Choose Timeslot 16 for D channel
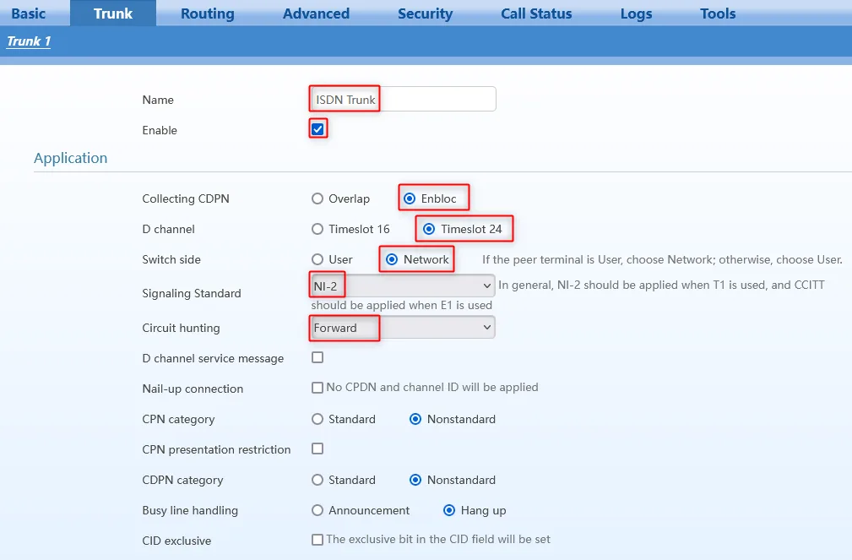The image size is (852, 560). [317, 229]
